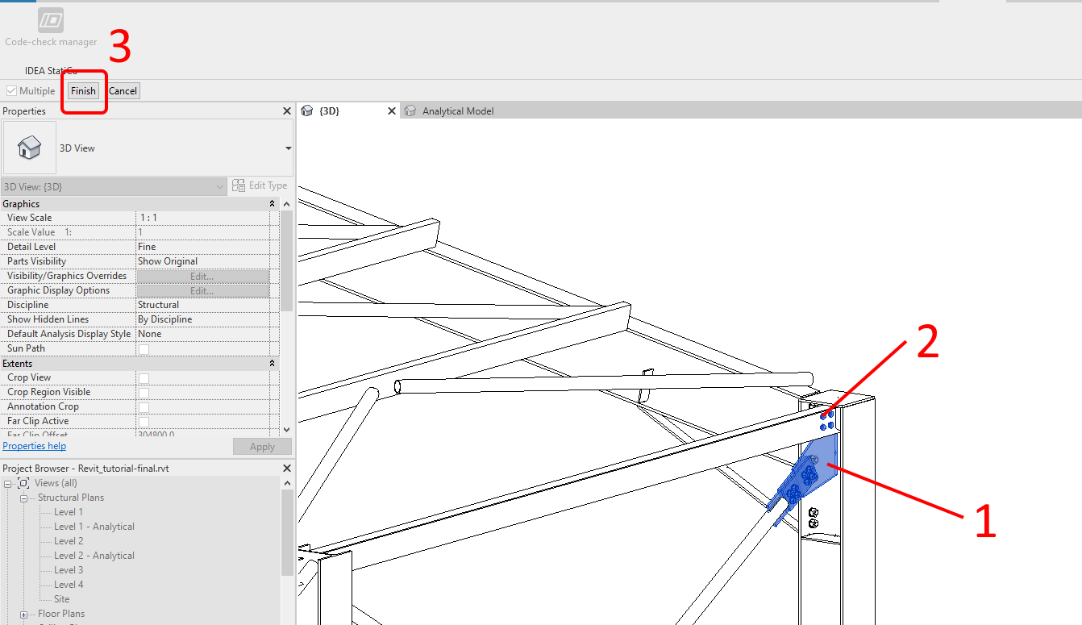
Task: Open Level 1 - Analytical plan
Action: pyautogui.click(x=94, y=527)
